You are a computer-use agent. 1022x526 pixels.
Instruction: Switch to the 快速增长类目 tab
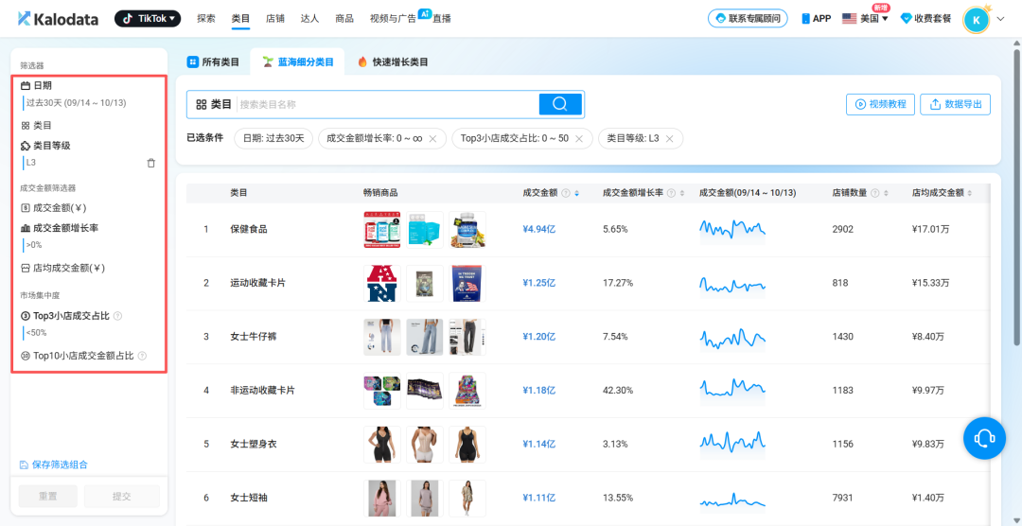393,61
